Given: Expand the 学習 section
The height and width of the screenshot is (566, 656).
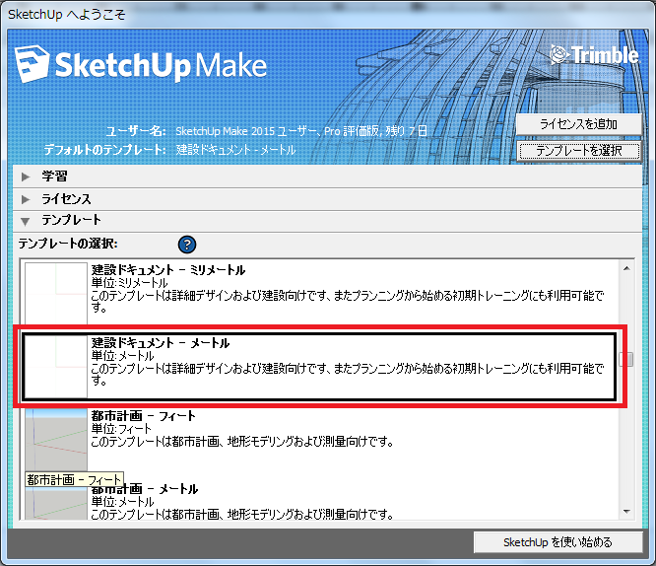Looking at the screenshot, I should pos(328,177).
